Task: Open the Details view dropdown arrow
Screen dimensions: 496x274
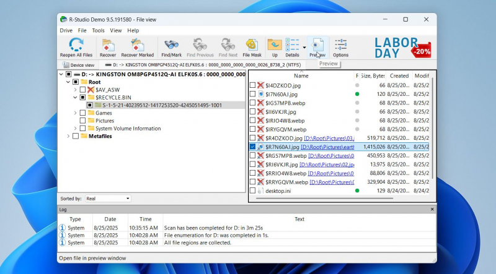Action: (304, 48)
